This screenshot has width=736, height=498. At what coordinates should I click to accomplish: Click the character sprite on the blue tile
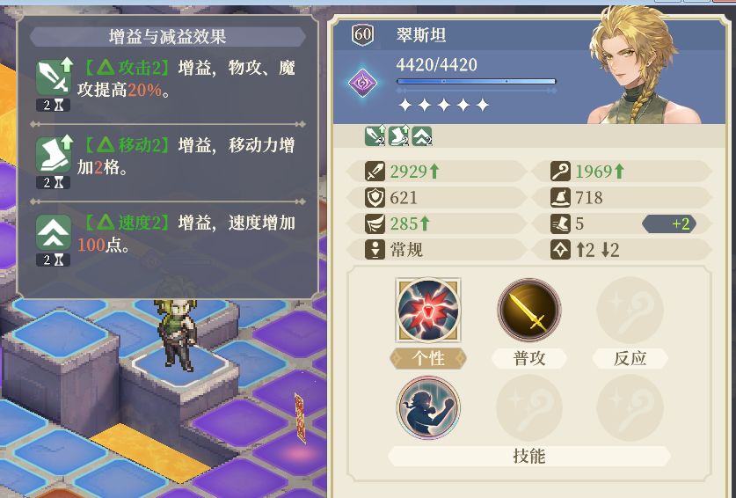[x=178, y=333]
